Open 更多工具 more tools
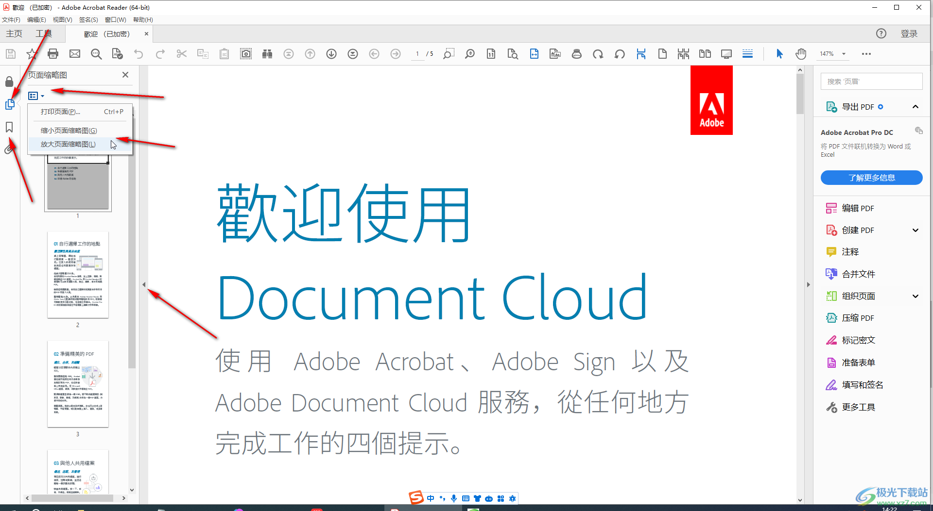Viewport: 933px width, 511px height. click(x=850, y=407)
